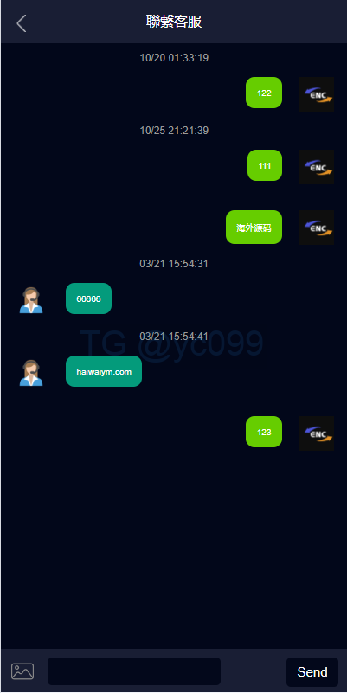Click ENC avatar beside the 111 message

[317, 167]
